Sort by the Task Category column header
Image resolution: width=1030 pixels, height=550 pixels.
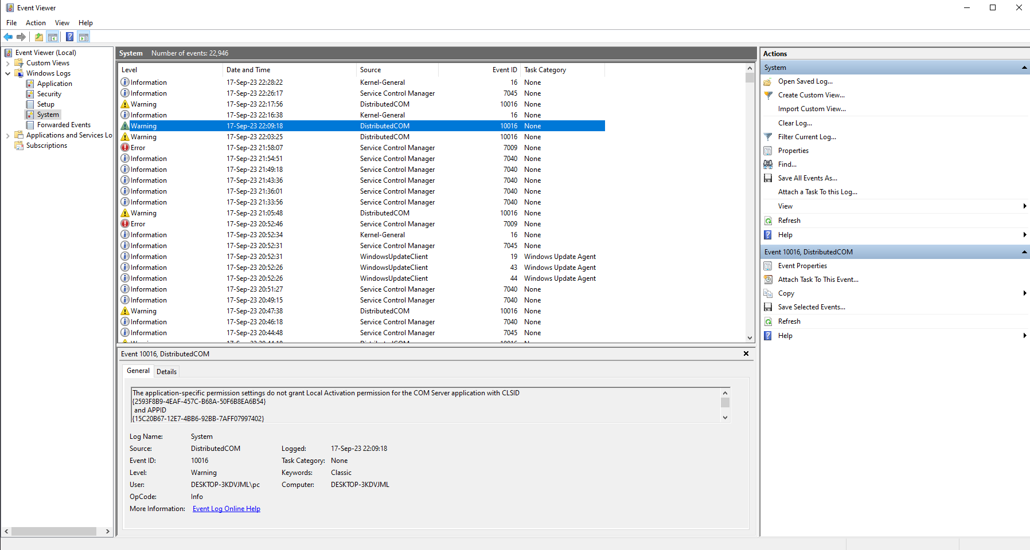click(563, 70)
